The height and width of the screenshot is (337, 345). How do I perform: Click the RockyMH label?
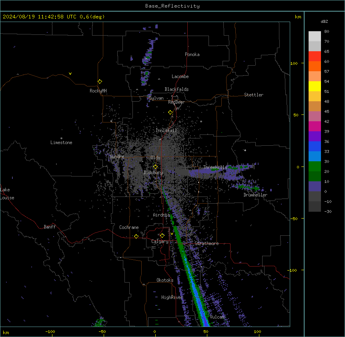click(x=98, y=91)
